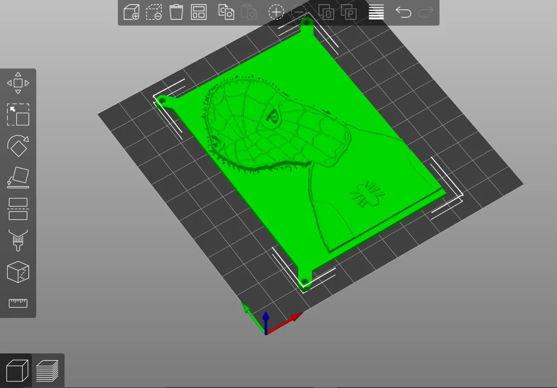Select the Seam painting cube tool

18,272
